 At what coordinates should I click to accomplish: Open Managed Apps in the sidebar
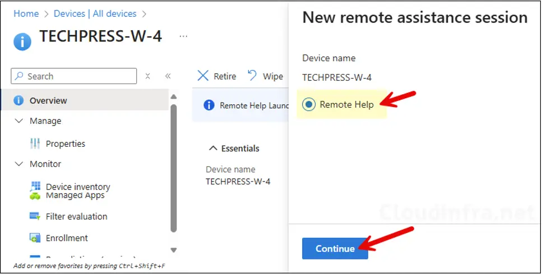coord(75,196)
